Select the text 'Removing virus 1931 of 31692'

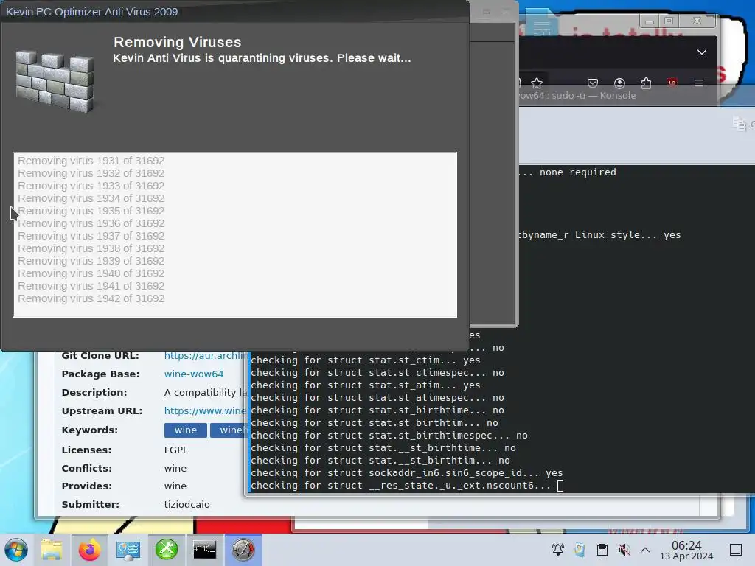pyautogui.click(x=91, y=161)
